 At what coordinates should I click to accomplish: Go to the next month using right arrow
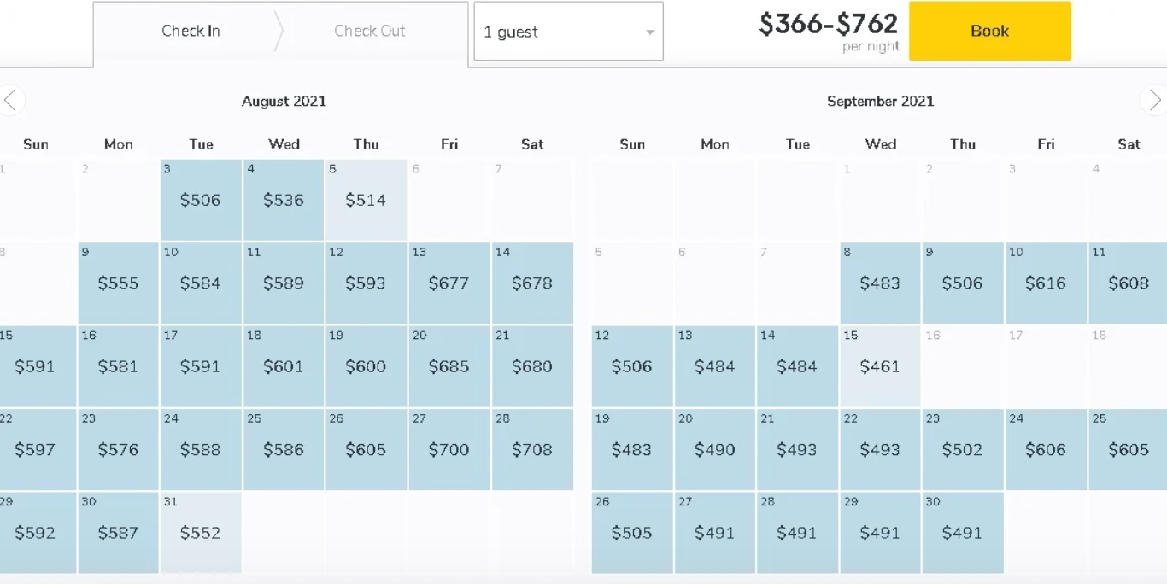1155,101
